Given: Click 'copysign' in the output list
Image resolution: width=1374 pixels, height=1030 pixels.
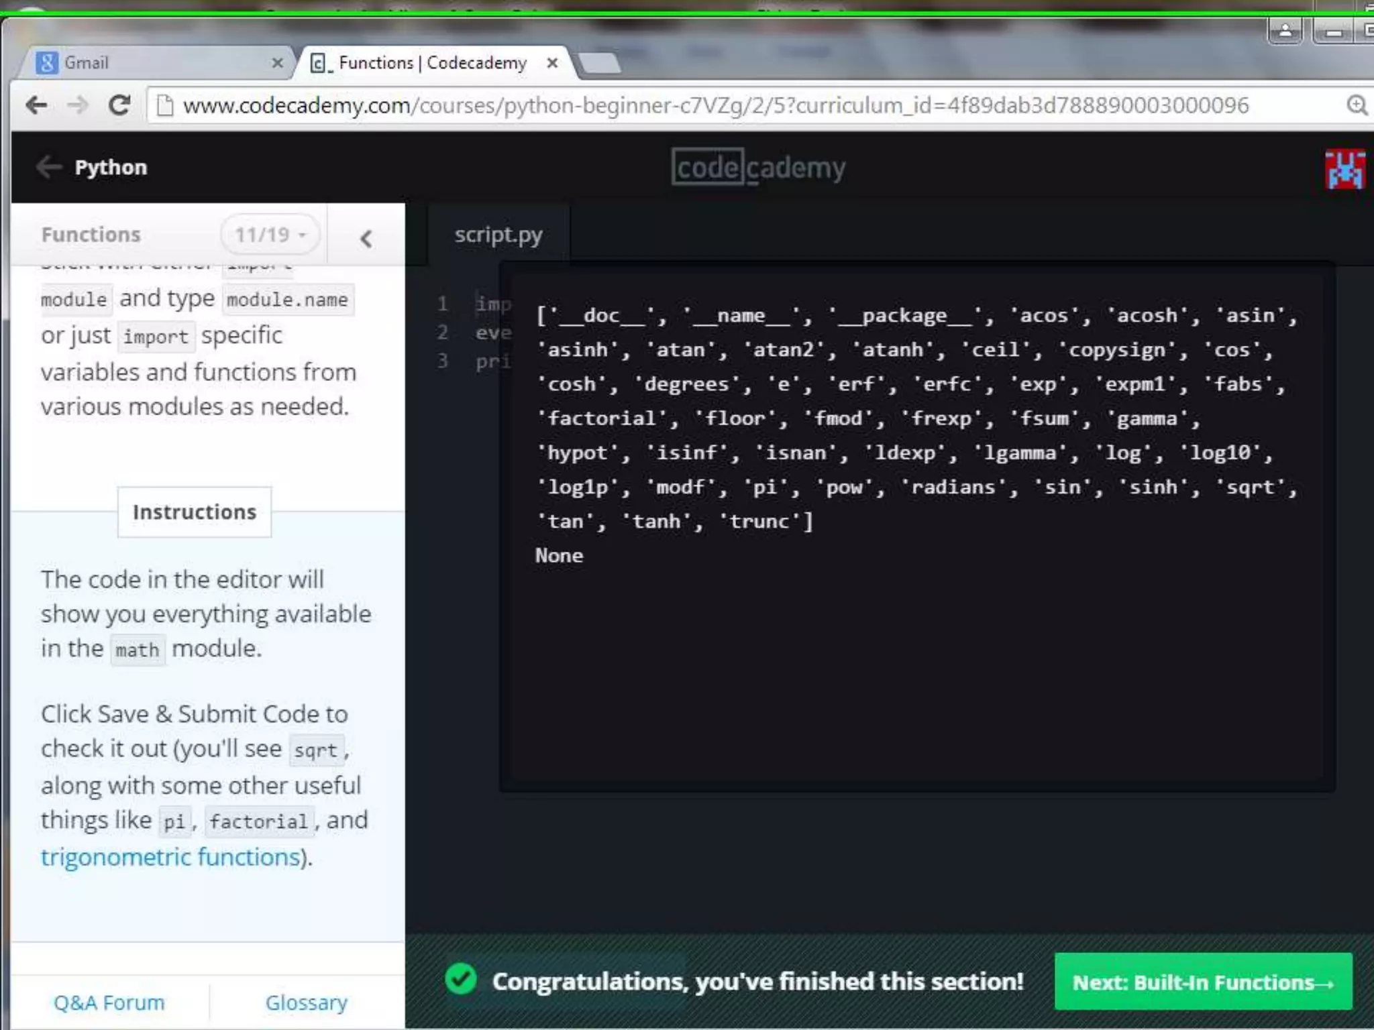Looking at the screenshot, I should pyautogui.click(x=1116, y=350).
